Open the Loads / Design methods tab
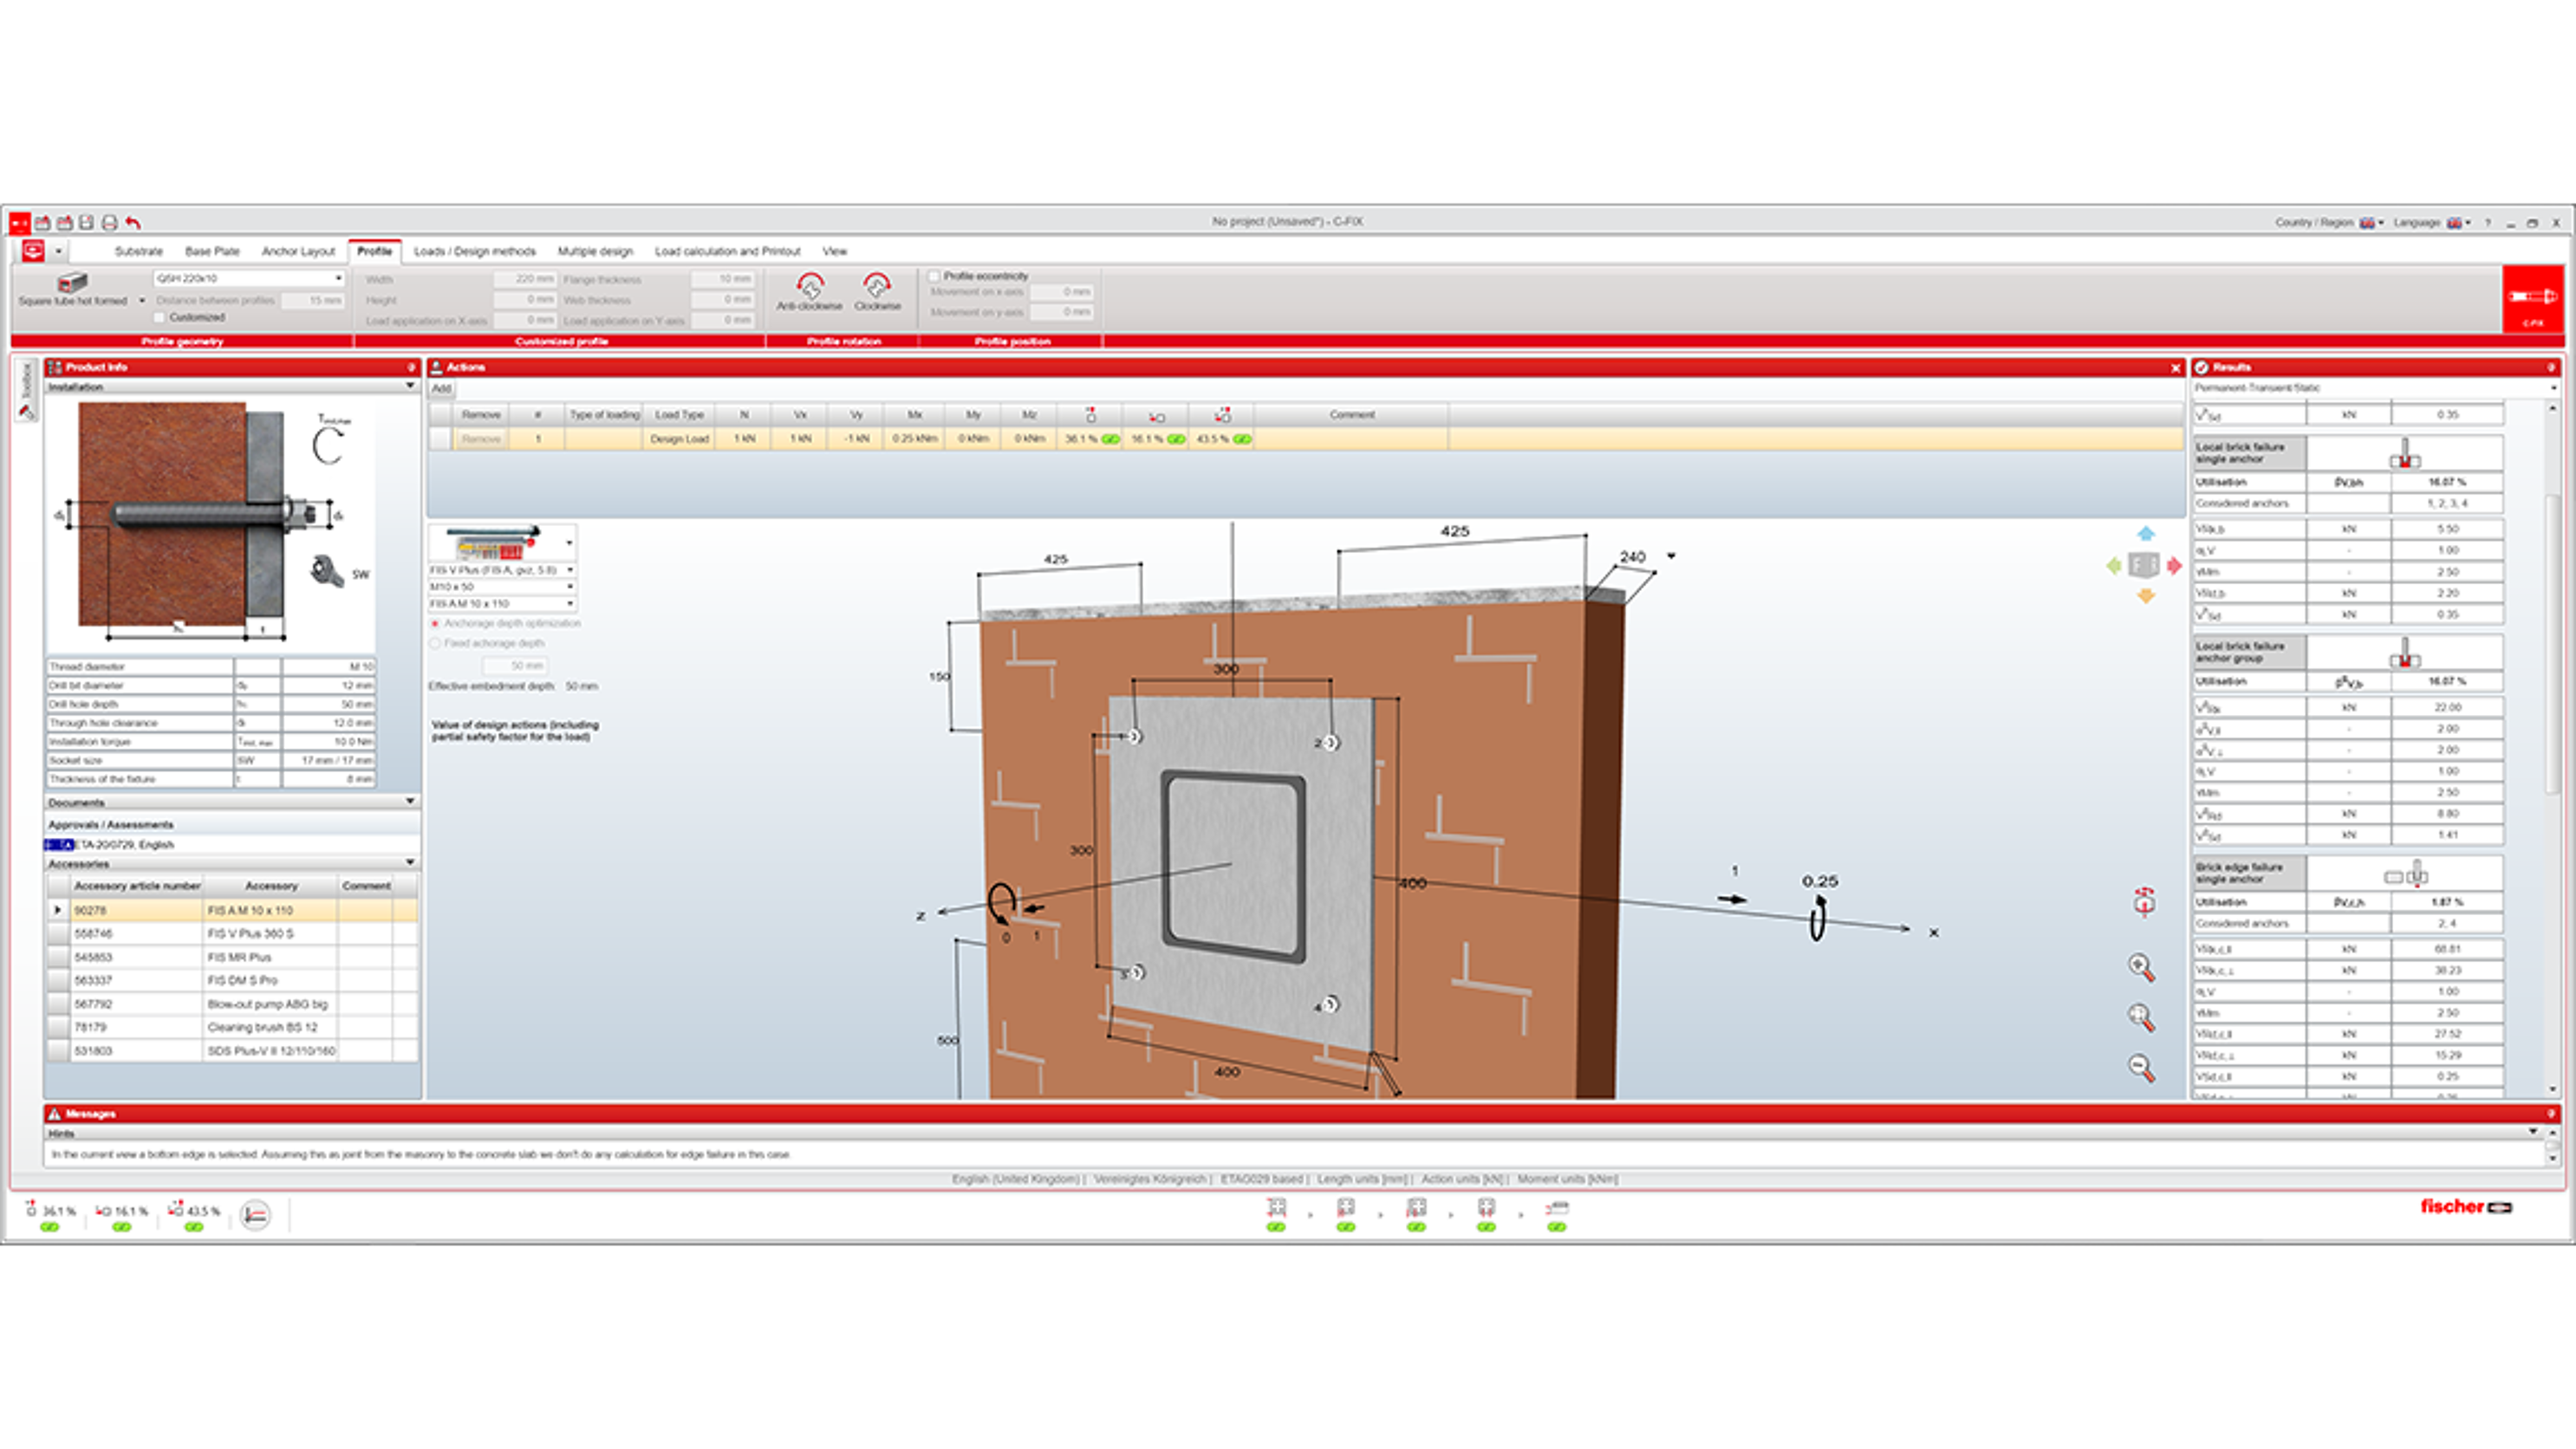The height and width of the screenshot is (1449, 2576). coord(475,251)
